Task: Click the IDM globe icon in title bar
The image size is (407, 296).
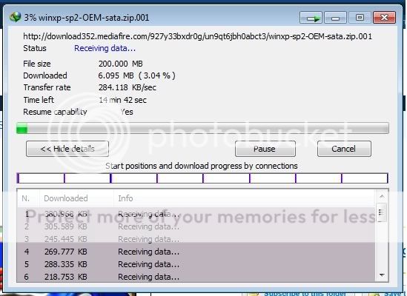Action: pos(16,17)
